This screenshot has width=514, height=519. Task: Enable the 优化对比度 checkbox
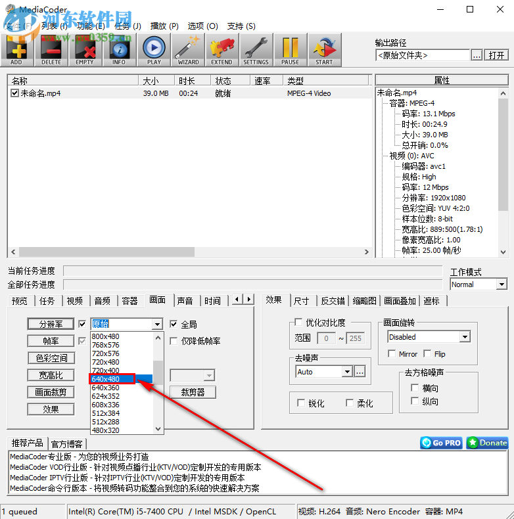(x=298, y=322)
